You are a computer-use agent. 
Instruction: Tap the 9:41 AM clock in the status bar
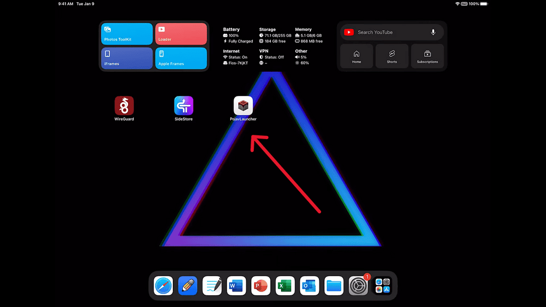(66, 4)
